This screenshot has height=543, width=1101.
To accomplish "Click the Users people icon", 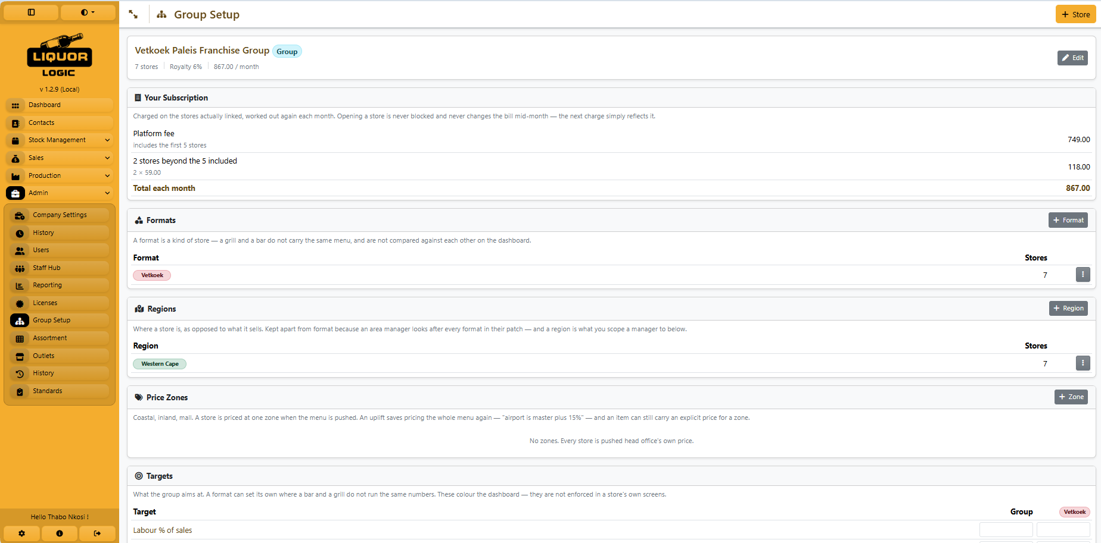I will coord(20,250).
